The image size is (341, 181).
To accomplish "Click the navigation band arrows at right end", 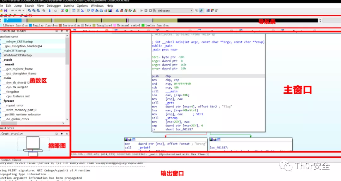I will click(x=320, y=20).
